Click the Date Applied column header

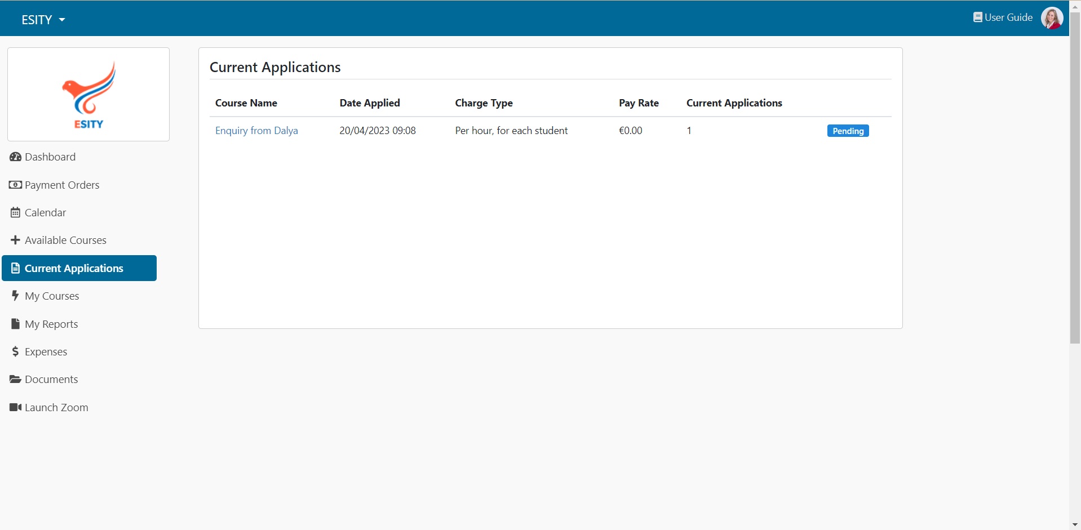[370, 103]
